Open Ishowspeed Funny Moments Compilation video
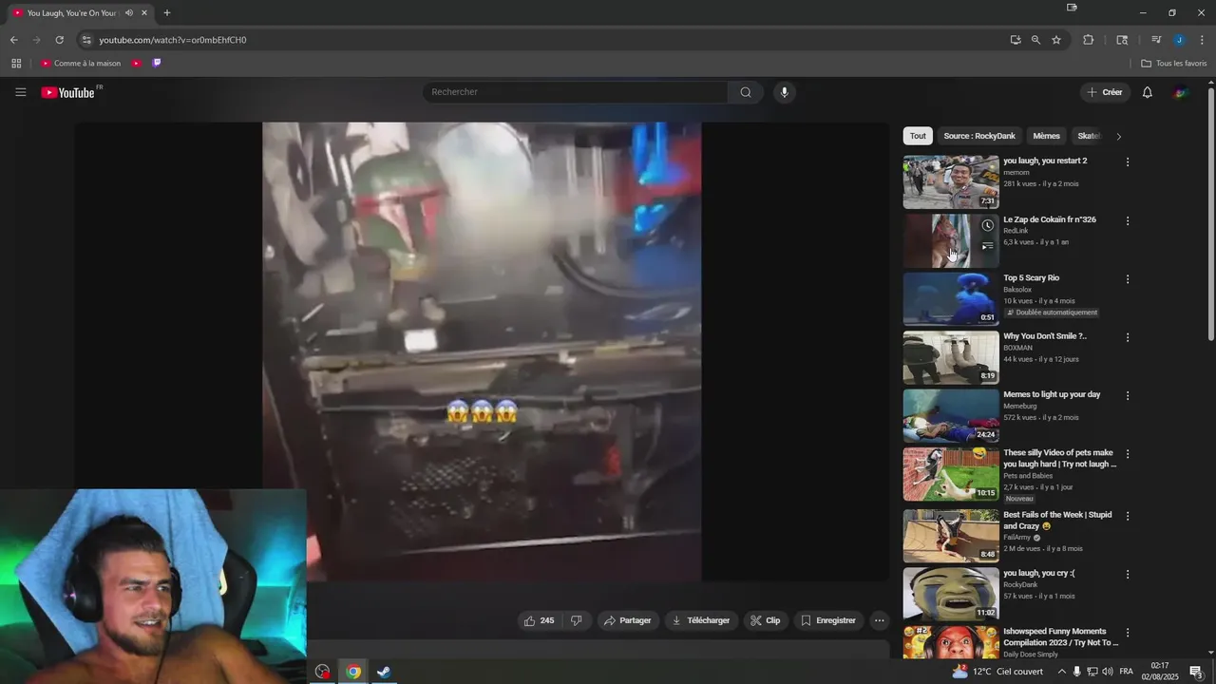 pos(1060,636)
